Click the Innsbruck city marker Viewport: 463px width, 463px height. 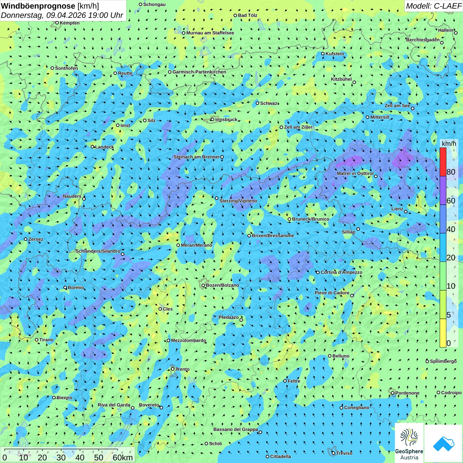pyautogui.click(x=212, y=119)
